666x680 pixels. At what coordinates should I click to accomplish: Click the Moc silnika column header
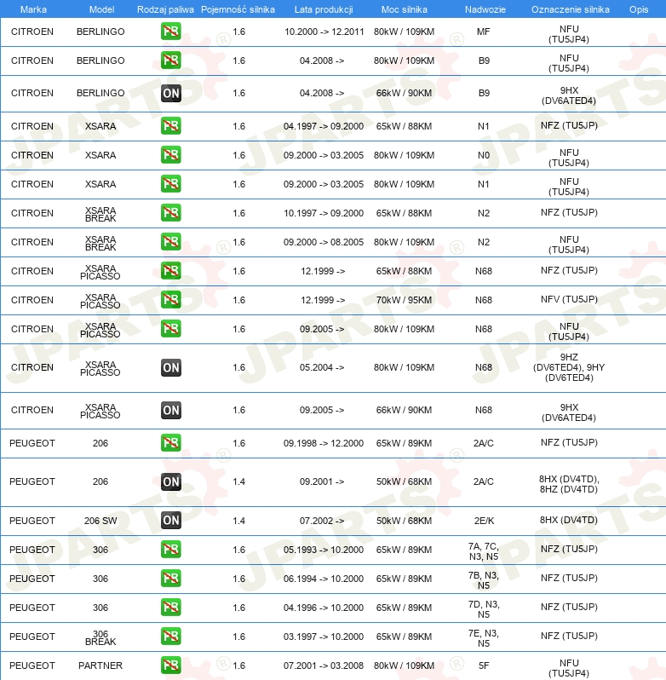pos(405,9)
